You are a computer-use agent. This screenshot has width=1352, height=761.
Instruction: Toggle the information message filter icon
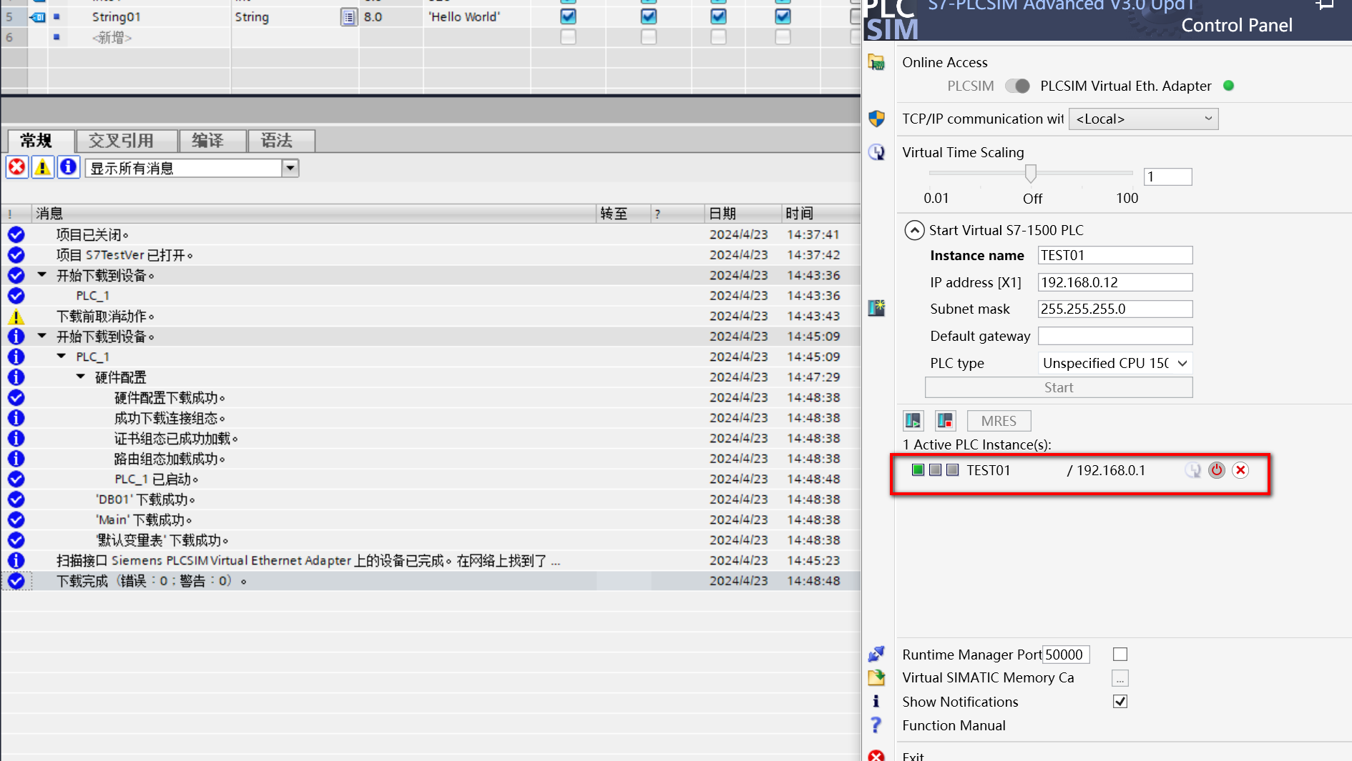coord(69,167)
